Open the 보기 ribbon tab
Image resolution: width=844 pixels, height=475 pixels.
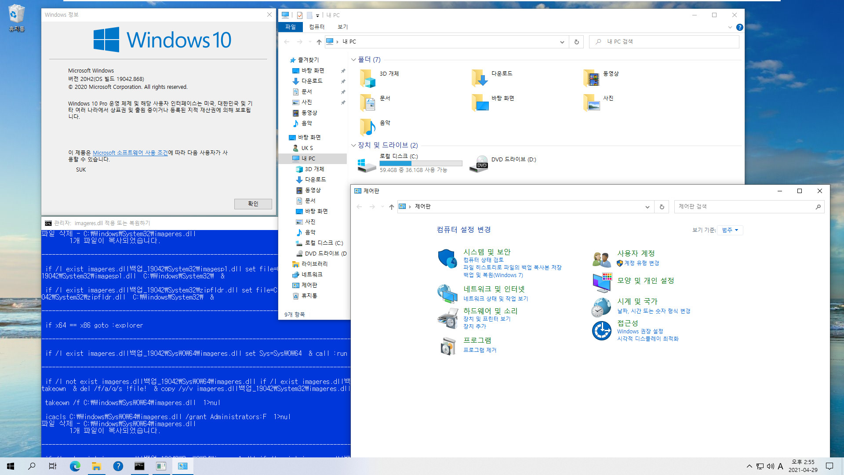coord(342,27)
